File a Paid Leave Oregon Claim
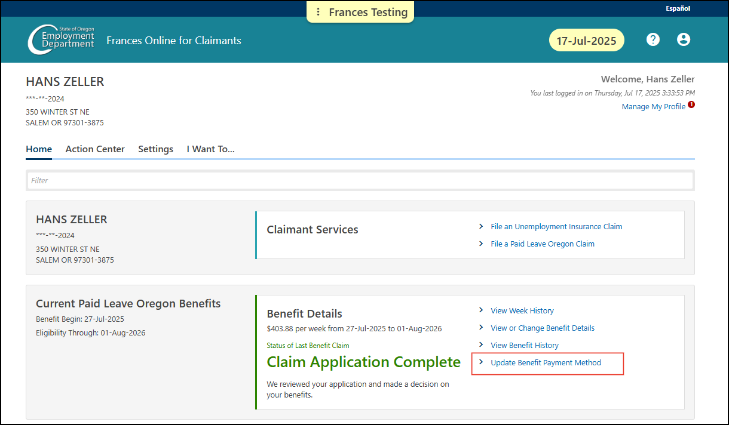This screenshot has height=425, width=729. 543,244
